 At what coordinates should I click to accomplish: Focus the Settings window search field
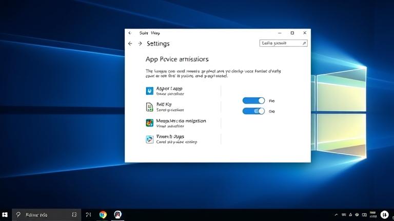coord(283,43)
